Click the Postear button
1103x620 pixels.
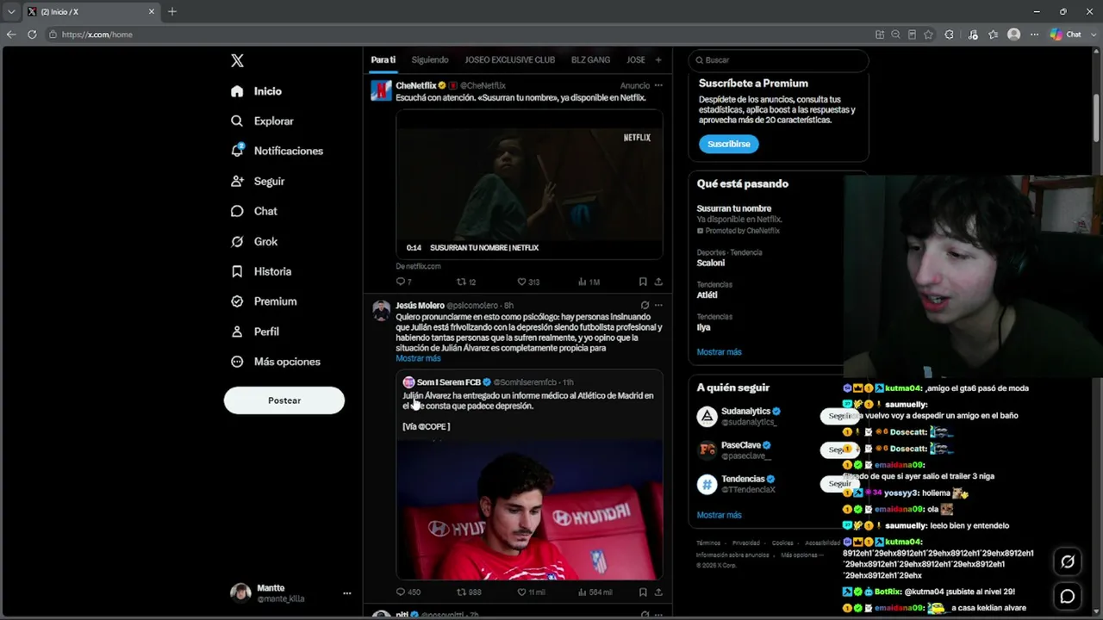pos(284,400)
